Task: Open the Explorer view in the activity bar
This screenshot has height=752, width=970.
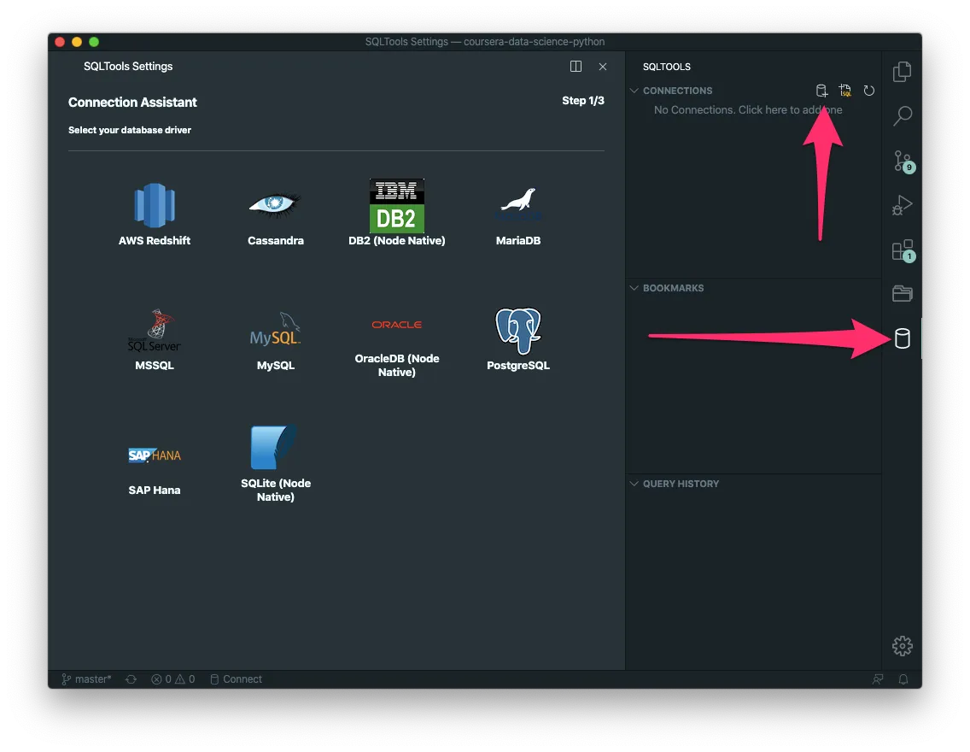Action: (902, 71)
